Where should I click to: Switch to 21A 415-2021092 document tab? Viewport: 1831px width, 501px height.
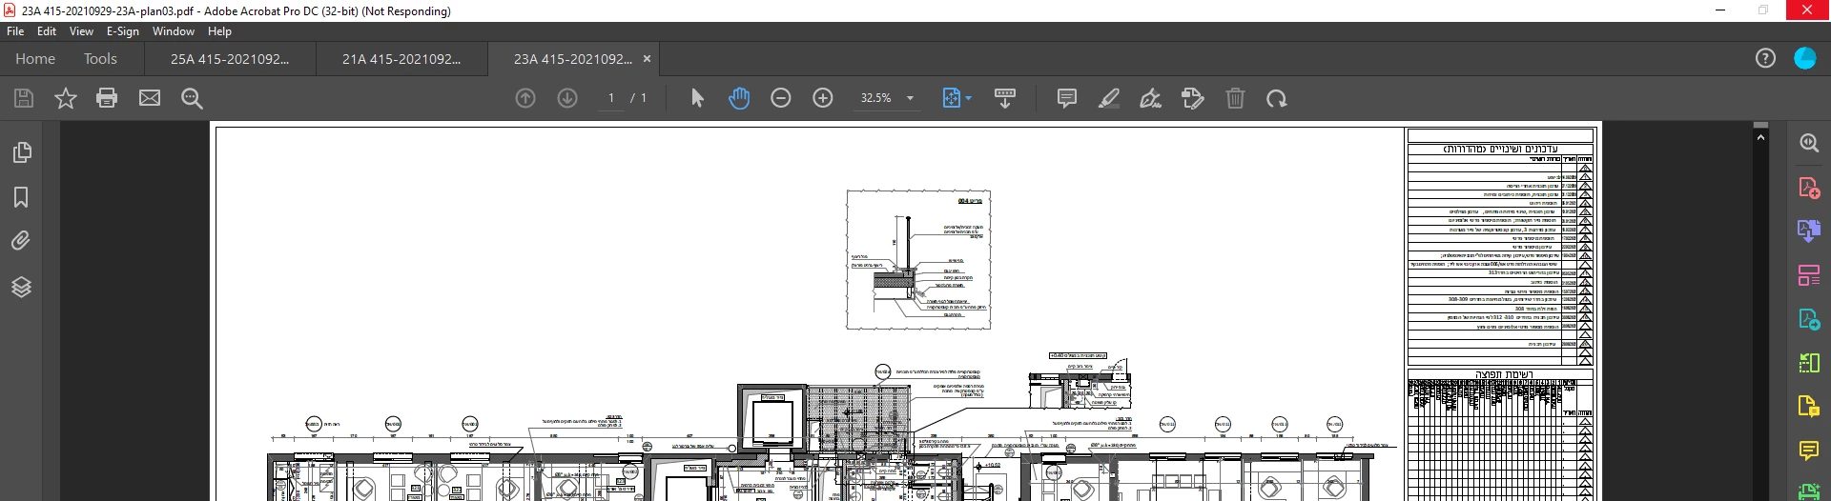coord(401,59)
